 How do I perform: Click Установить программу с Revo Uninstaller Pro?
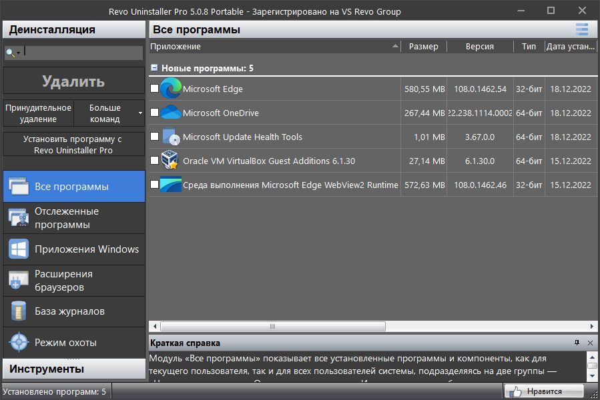click(74, 145)
